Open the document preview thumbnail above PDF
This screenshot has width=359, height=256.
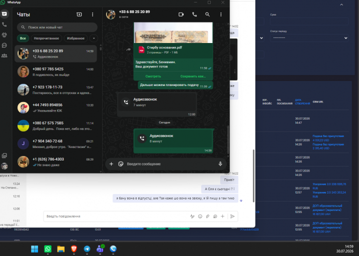pyautogui.click(x=173, y=32)
